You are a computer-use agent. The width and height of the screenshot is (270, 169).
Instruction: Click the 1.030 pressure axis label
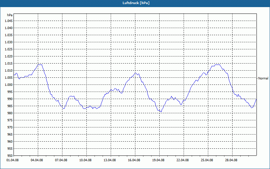click(x=9, y=42)
